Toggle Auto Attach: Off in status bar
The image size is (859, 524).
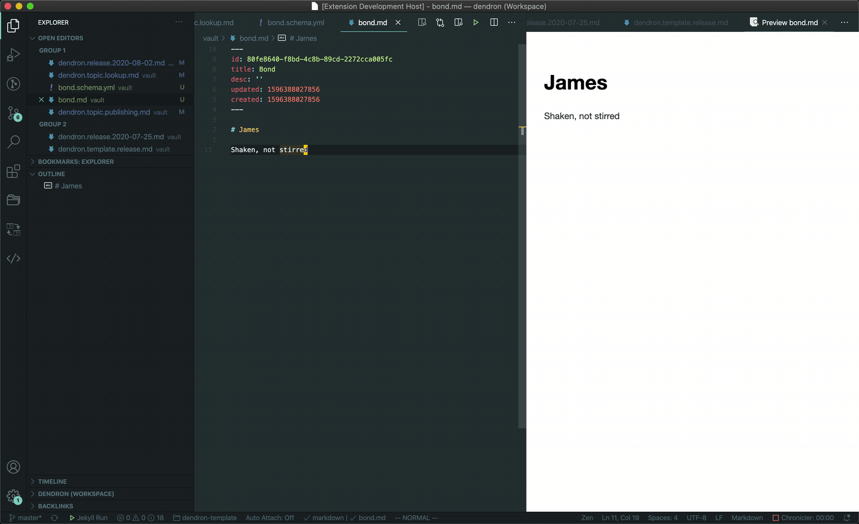click(x=270, y=518)
